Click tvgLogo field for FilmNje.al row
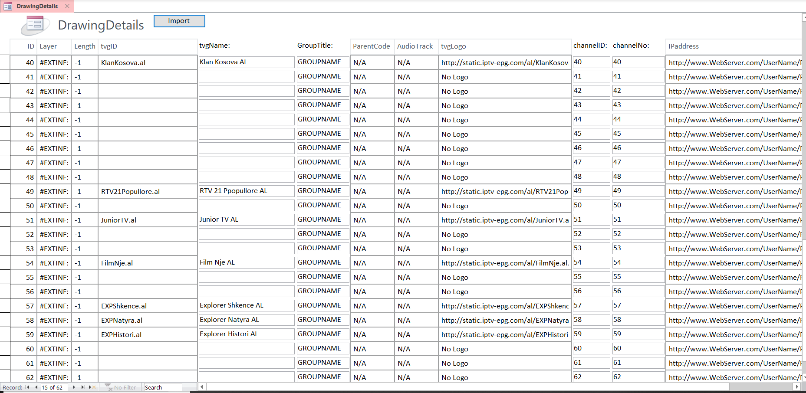 pos(504,263)
